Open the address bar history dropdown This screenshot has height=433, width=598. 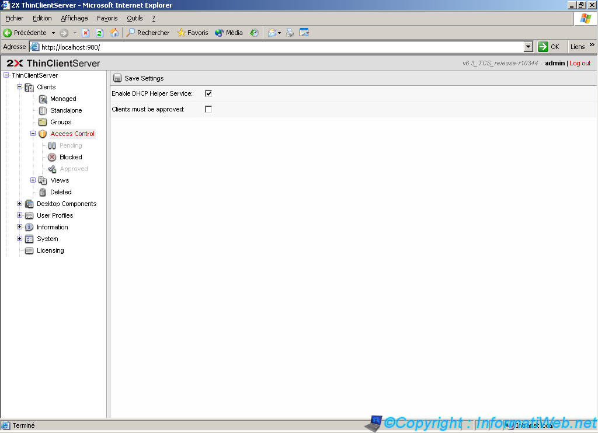528,47
